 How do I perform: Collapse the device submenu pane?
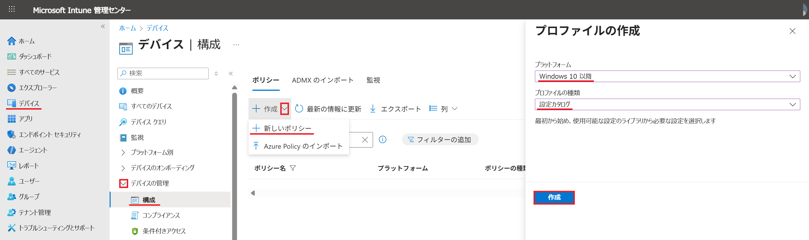(x=231, y=74)
